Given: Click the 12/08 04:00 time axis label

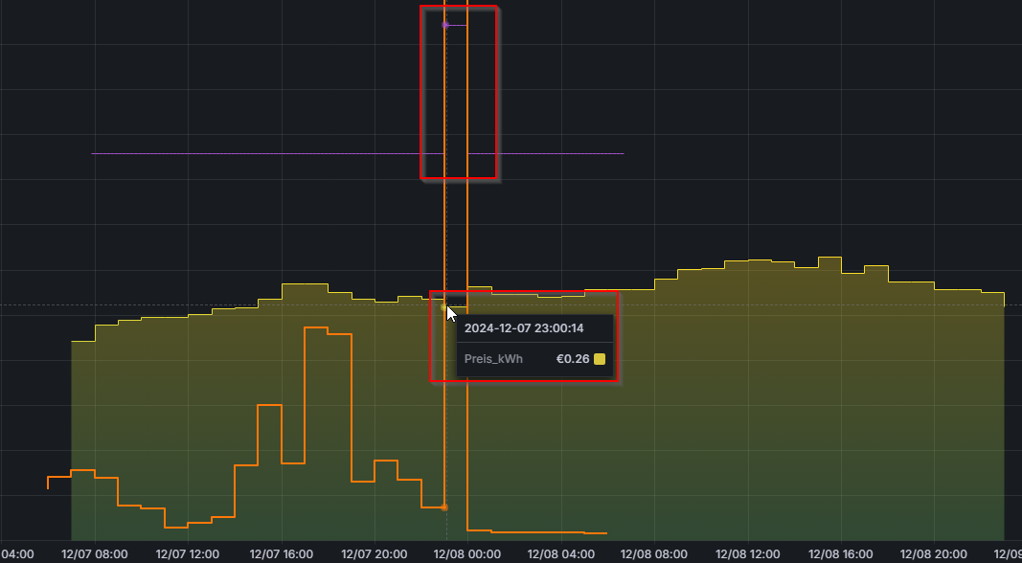Looking at the screenshot, I should 561,553.
